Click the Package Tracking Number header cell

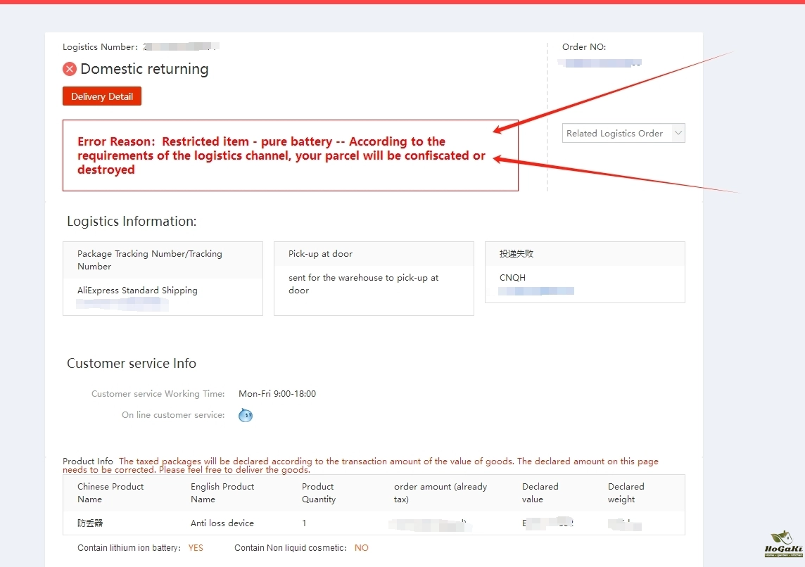click(x=149, y=260)
